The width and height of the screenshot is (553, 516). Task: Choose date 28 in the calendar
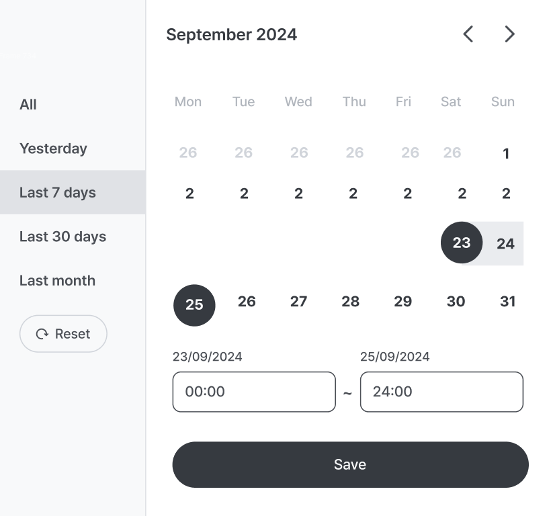click(351, 302)
